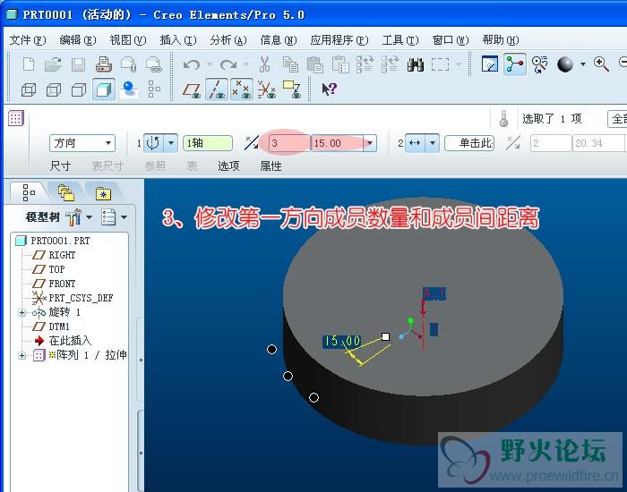Select PRT_CSYS_DEF in tree
The height and width of the screenshot is (492, 627).
81,298
